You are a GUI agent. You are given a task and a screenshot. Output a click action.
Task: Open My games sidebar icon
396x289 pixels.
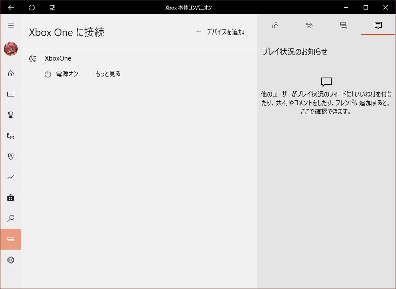11,94
